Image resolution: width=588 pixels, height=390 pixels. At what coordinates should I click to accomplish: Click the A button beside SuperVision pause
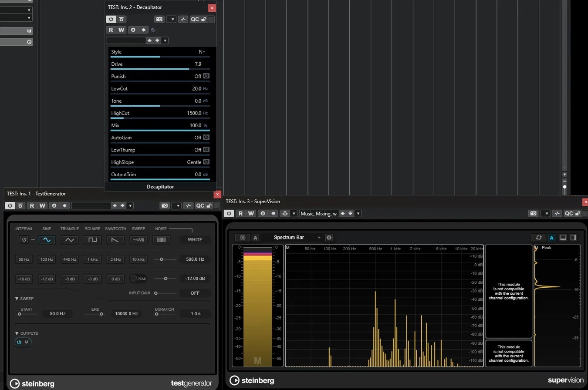coord(256,237)
